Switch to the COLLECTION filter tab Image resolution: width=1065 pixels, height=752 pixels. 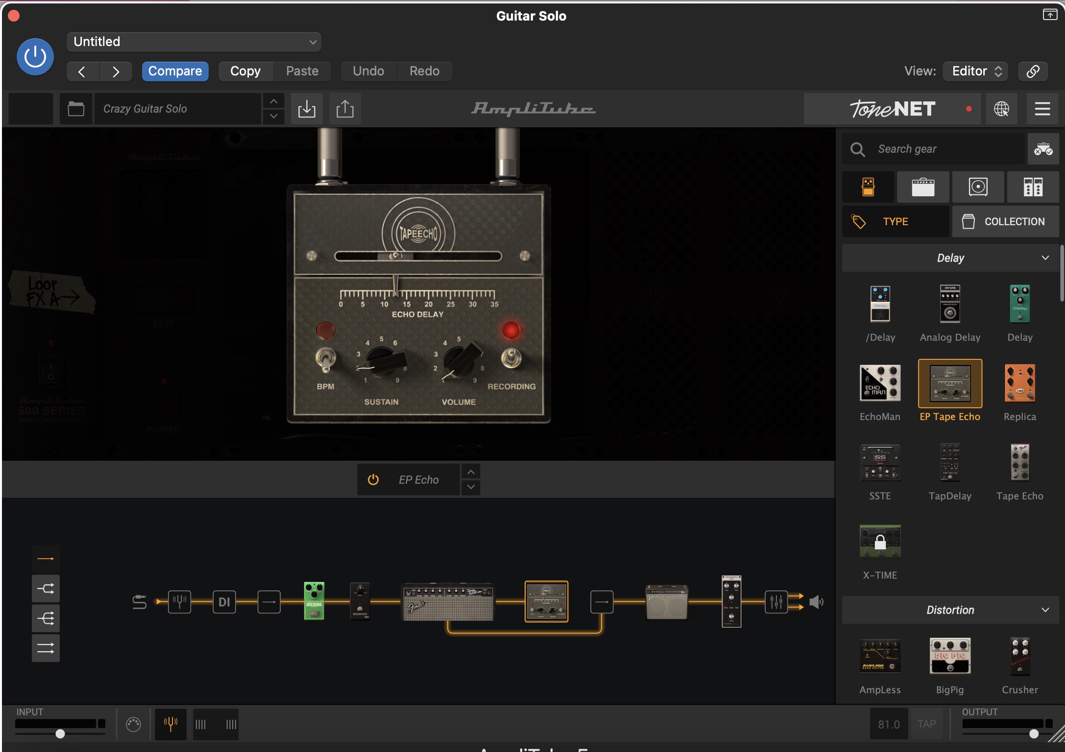[x=1005, y=221]
